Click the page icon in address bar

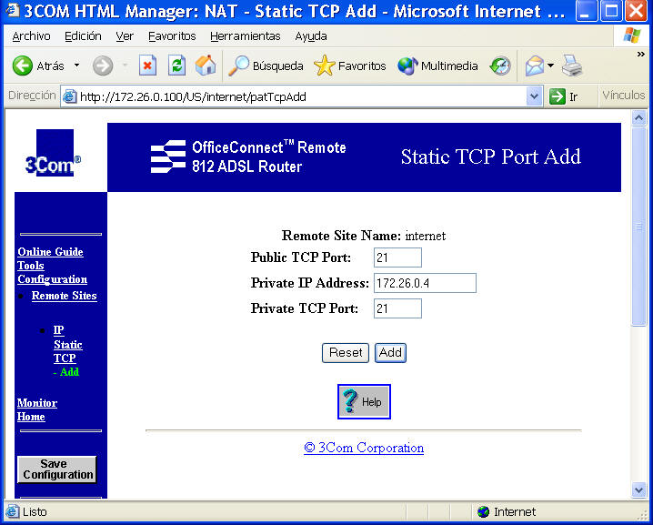[69, 96]
